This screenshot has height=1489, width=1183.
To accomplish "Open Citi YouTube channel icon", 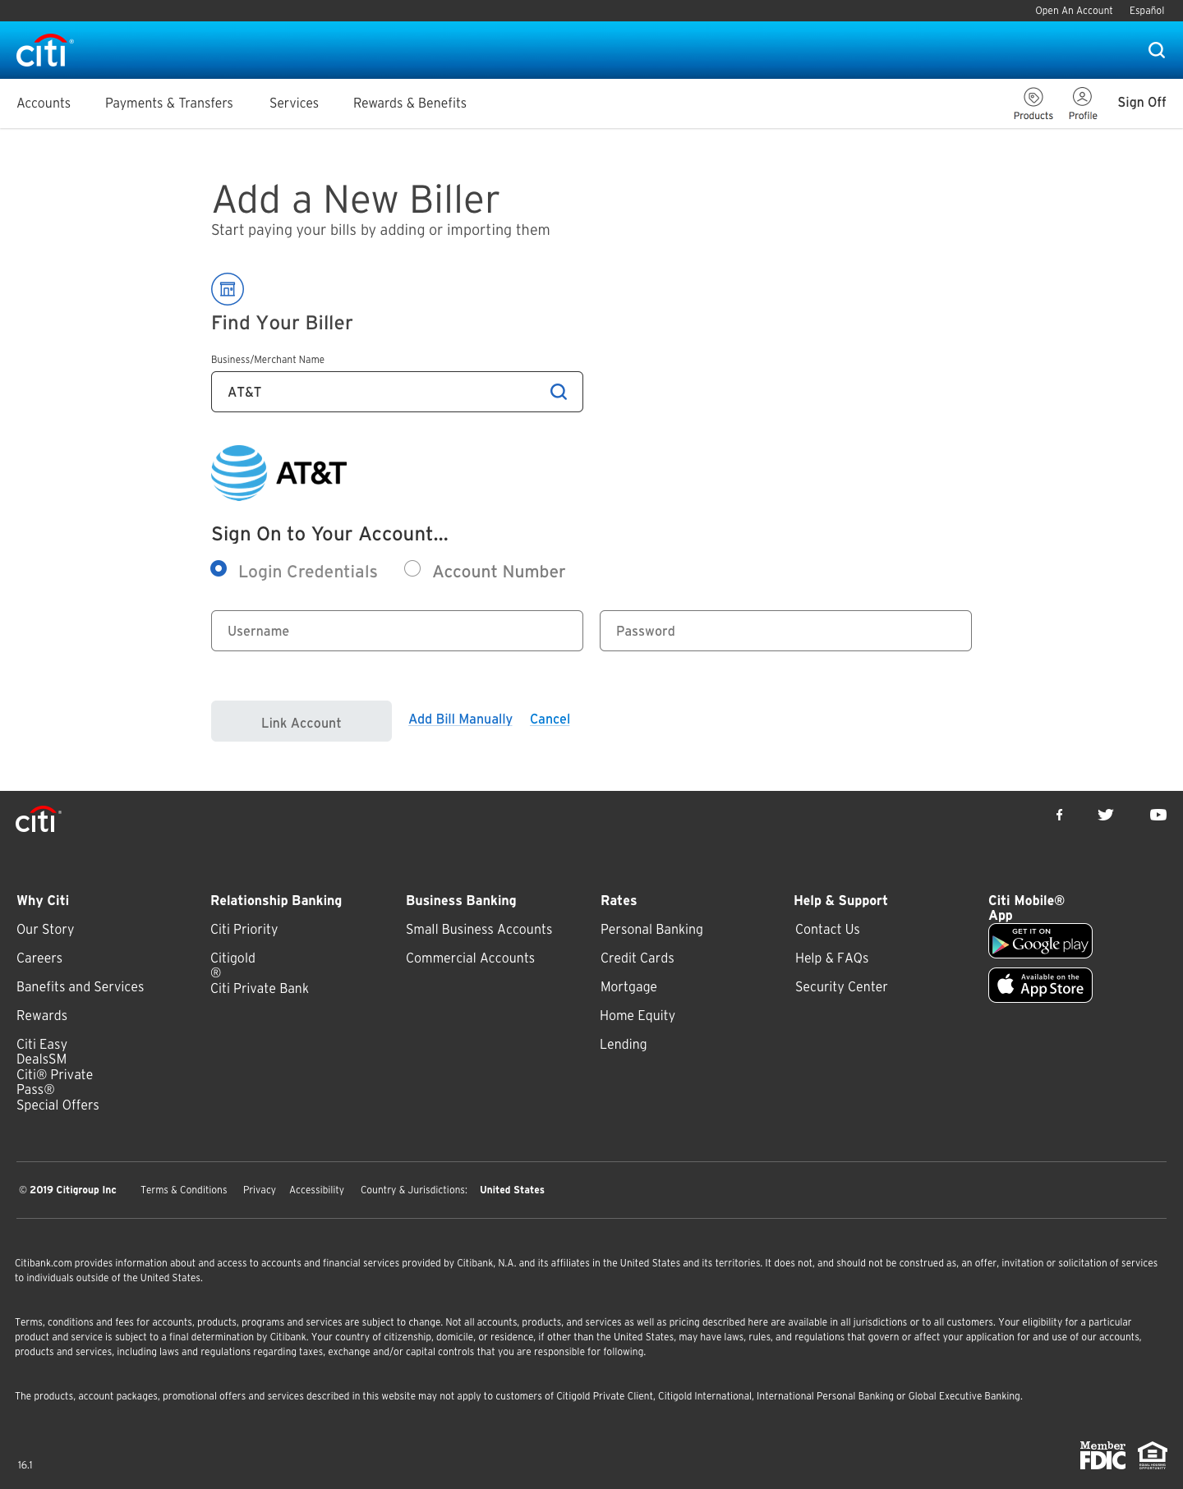I will point(1158,815).
